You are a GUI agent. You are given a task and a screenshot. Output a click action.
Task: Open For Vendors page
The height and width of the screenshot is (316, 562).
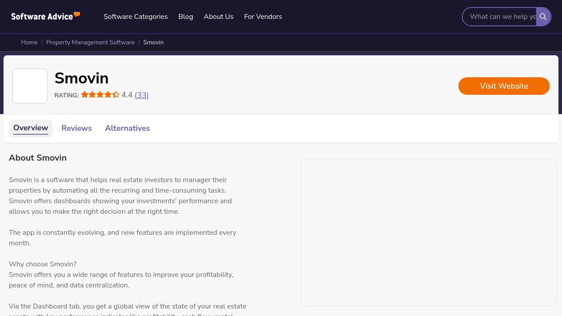coord(263,17)
